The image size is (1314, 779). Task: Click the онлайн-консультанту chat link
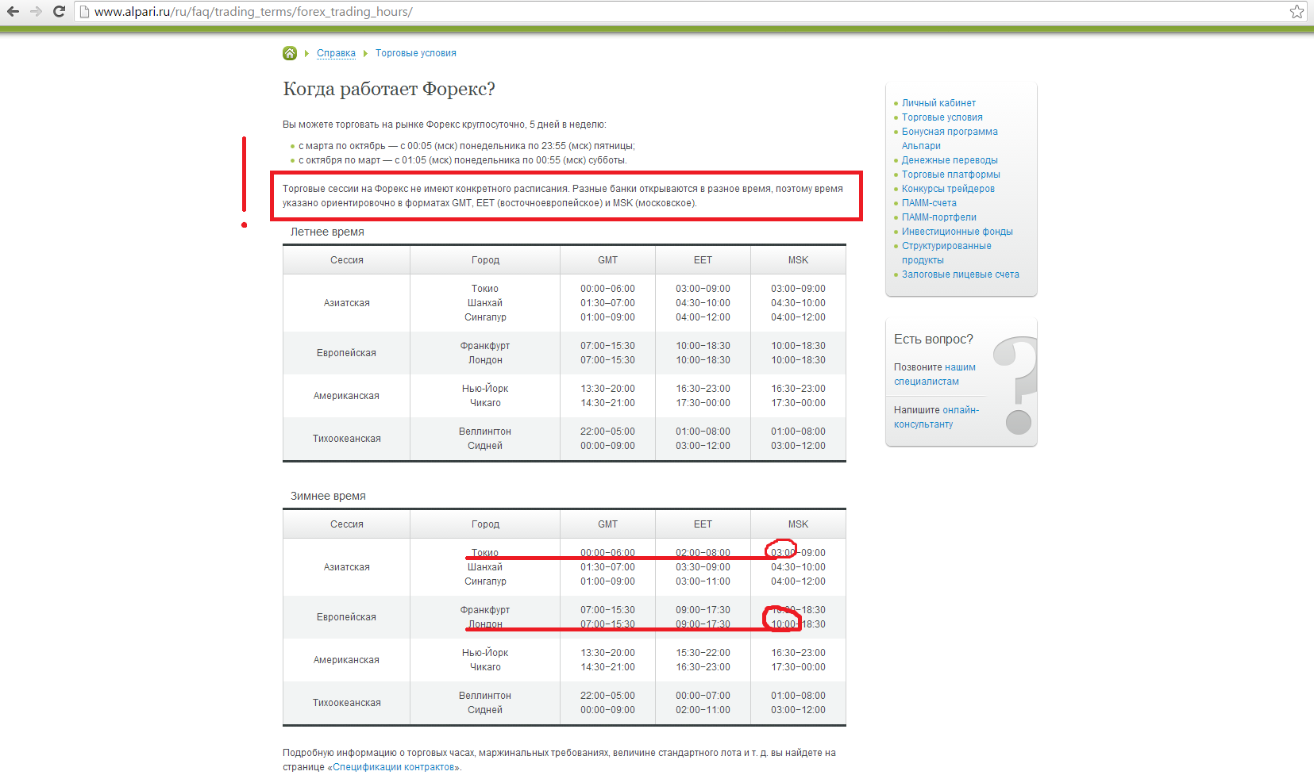(x=936, y=417)
